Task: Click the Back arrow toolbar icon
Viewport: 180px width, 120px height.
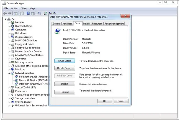Action: click(5, 13)
